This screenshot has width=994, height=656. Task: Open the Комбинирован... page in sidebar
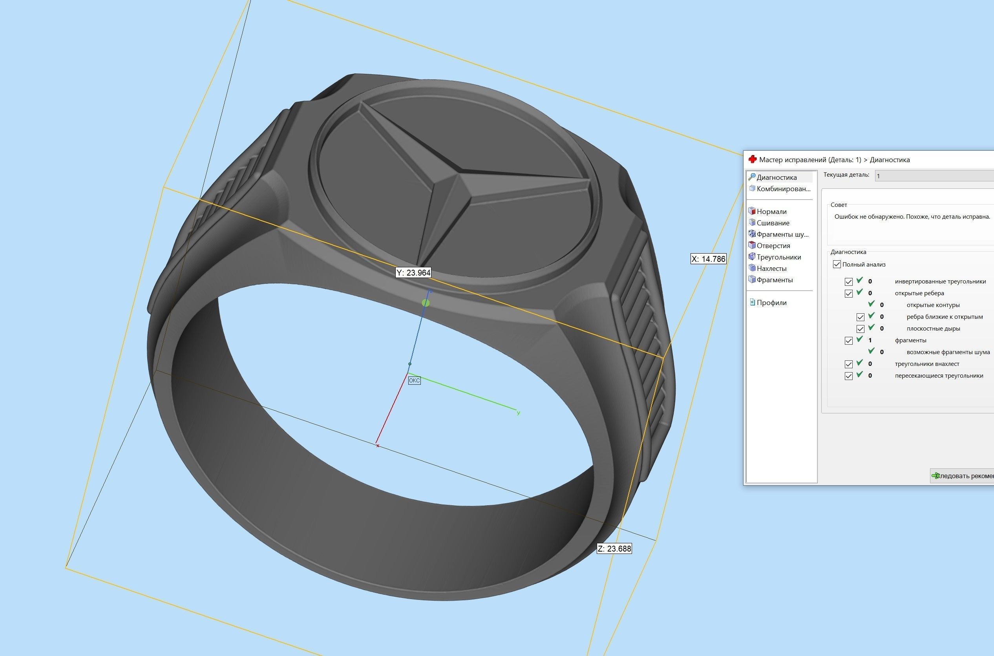pos(780,189)
